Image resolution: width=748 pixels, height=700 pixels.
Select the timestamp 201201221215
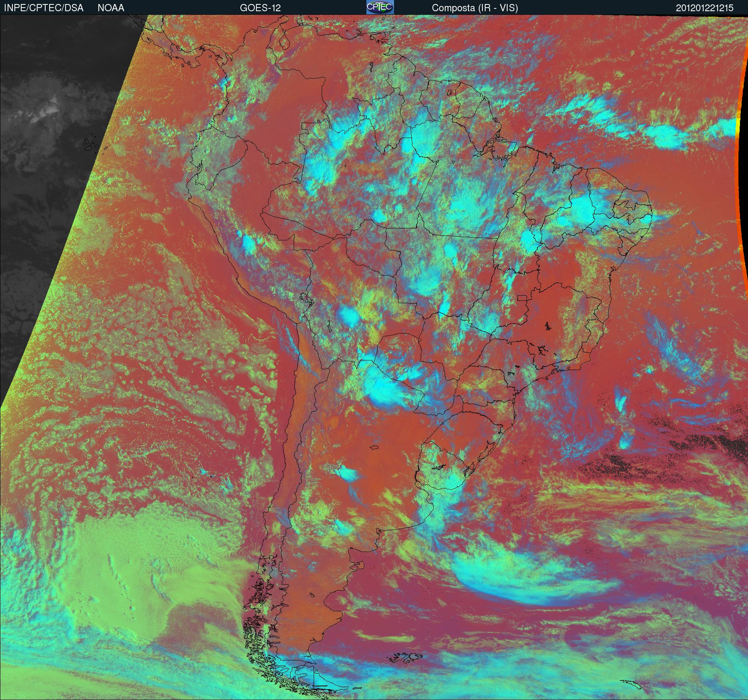pos(705,8)
